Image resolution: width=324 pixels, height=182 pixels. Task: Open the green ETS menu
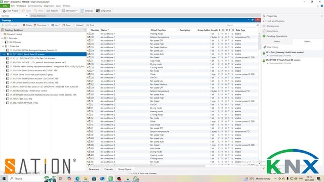click(x=5, y=6)
